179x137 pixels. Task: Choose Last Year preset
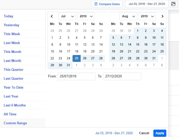pos(23,96)
